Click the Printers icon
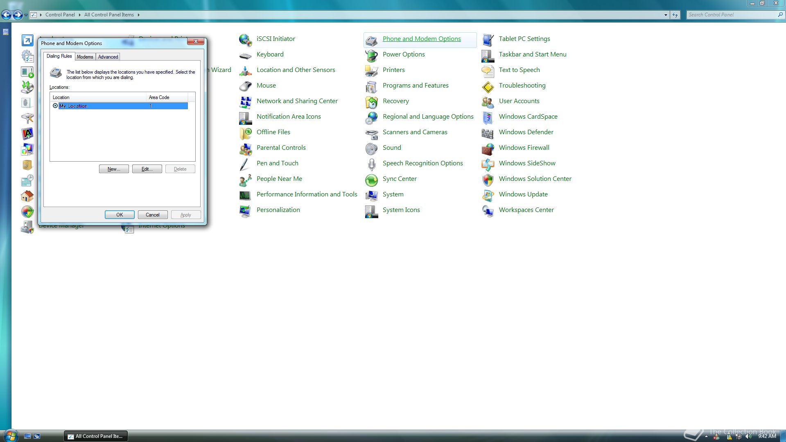This screenshot has height=442, width=786. tap(371, 71)
